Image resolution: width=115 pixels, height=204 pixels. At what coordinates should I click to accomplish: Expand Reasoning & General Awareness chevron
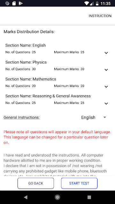click(106, 104)
